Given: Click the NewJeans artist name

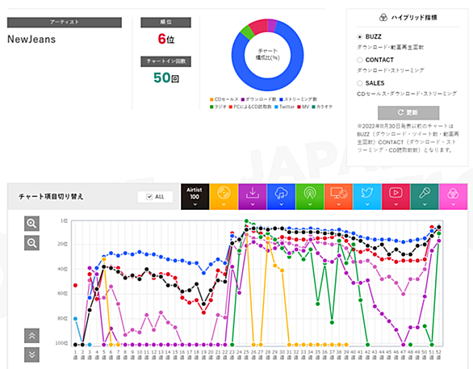Looking at the screenshot, I should click(31, 40).
